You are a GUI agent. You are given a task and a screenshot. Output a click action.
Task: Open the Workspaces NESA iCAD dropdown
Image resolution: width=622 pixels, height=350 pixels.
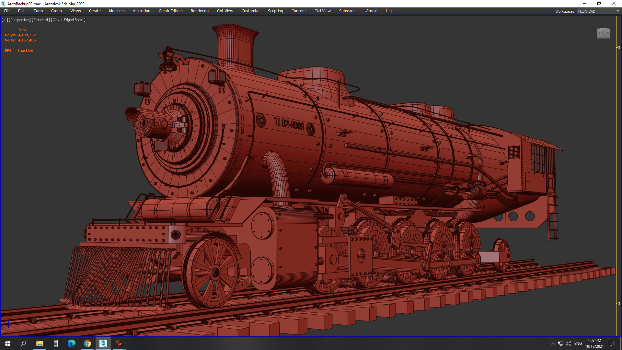pyautogui.click(x=598, y=11)
